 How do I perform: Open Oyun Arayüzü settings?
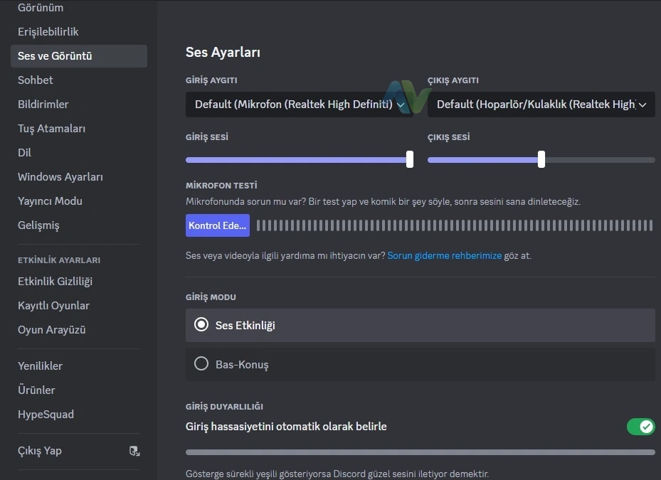pos(51,329)
